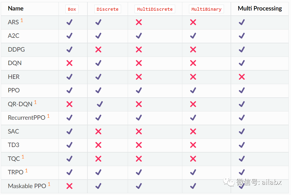The height and width of the screenshot is (195, 291).
Task: Click Maskable PPO's Box red cross
Action: [x=70, y=186]
